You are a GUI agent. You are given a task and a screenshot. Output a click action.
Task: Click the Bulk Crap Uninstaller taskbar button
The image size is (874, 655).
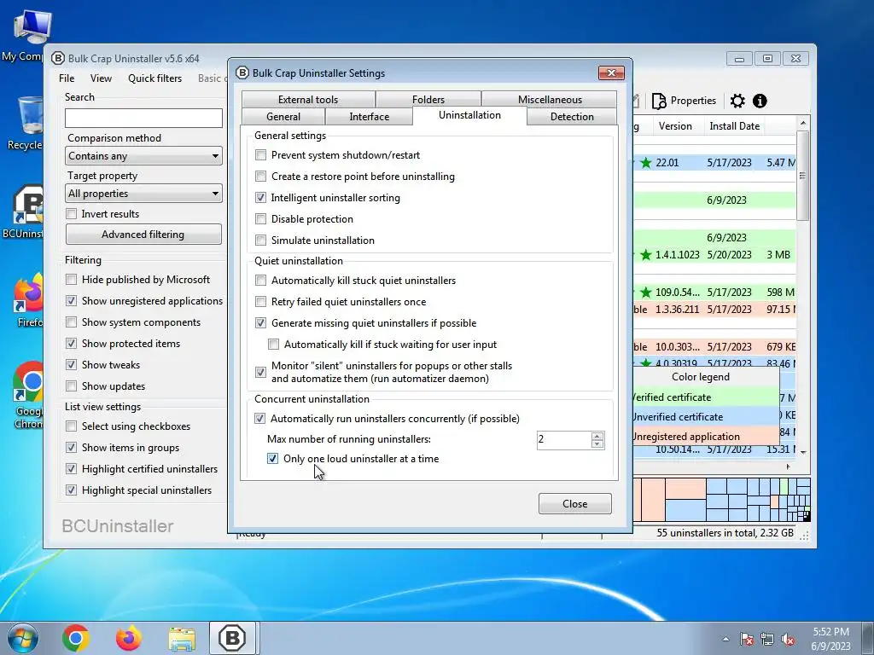click(232, 638)
